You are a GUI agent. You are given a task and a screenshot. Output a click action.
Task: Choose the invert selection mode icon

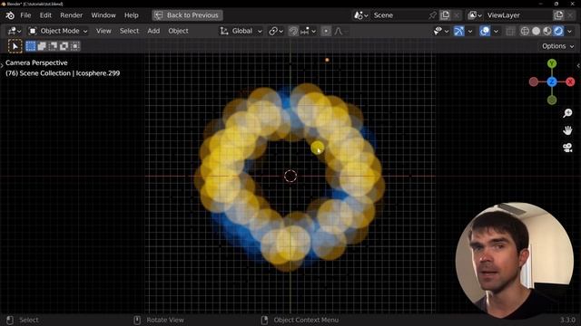coord(64,46)
